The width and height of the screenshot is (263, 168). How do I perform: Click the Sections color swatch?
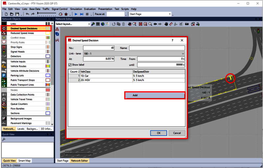coord(48,113)
